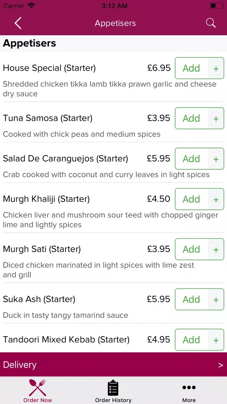
Task: Click plus icon for Salad De Caranguejos
Action: click(x=216, y=159)
